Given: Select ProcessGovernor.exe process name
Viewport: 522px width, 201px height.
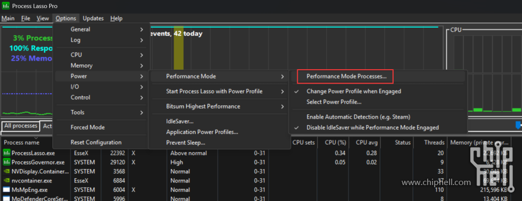Looking at the screenshot, I should 38,163.
